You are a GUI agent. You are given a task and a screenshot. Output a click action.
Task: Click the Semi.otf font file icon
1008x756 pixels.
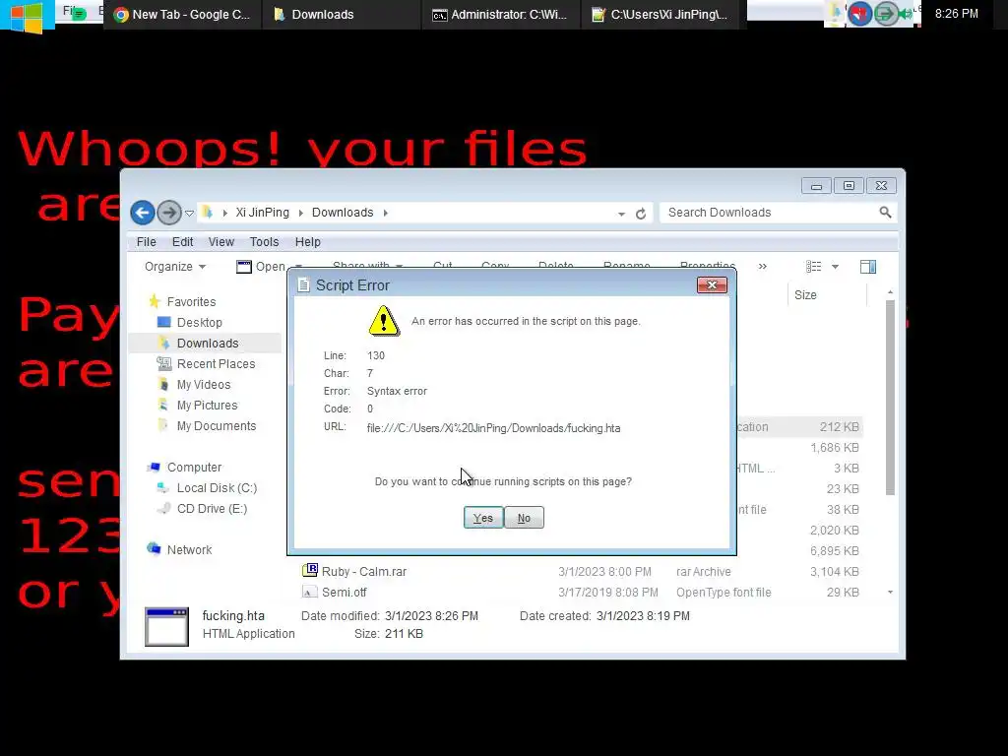[x=310, y=592]
